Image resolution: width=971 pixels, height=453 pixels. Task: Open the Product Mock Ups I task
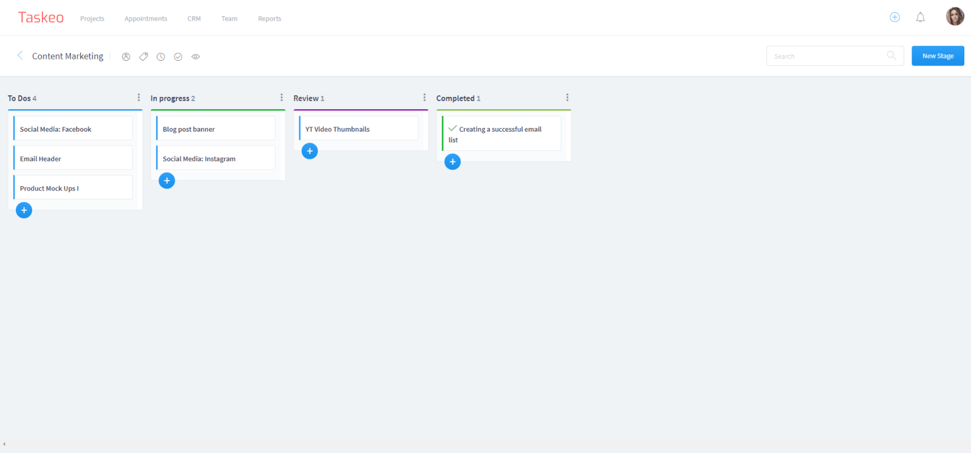point(73,188)
